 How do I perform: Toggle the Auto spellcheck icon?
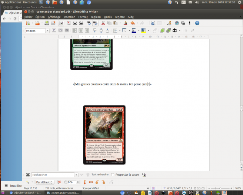point(95,23)
